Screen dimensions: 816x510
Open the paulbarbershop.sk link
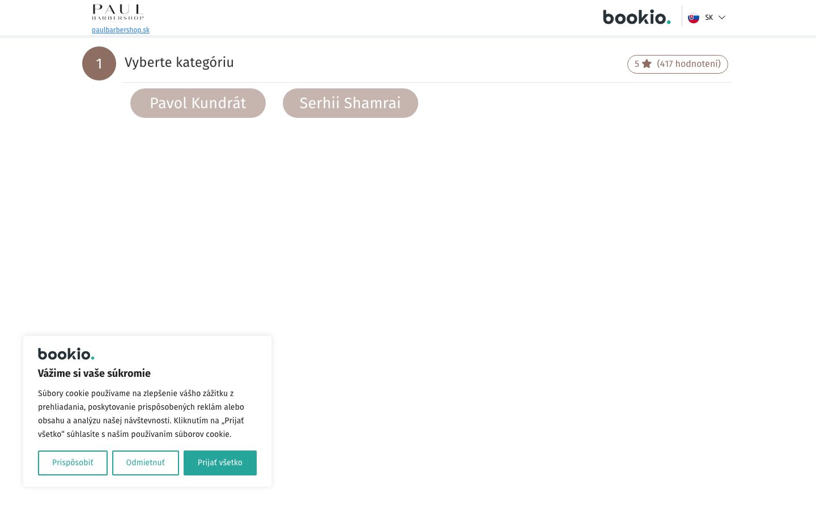121,30
